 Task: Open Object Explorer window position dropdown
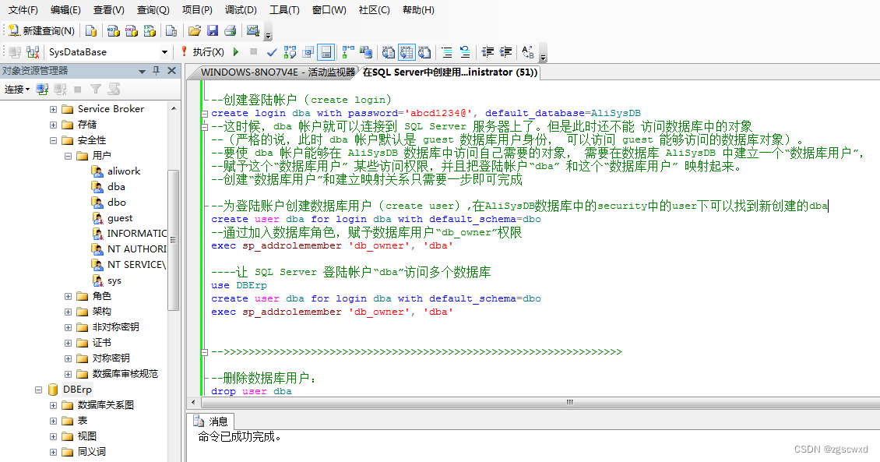142,72
